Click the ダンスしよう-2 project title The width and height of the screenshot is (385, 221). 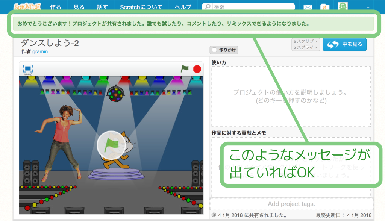coord(50,43)
